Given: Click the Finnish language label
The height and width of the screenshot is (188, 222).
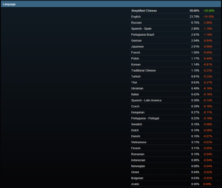Looking at the screenshot, I should pyautogui.click(x=136, y=148).
